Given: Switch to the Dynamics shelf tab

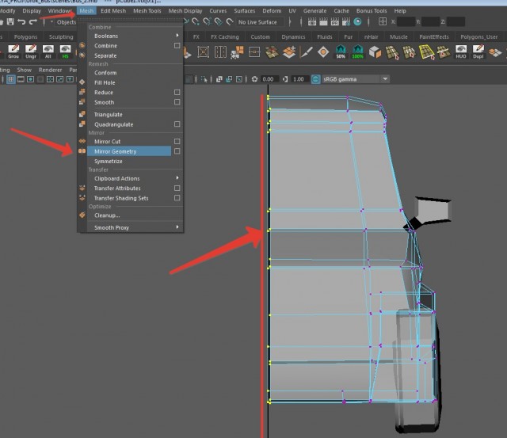Looking at the screenshot, I should click(293, 36).
